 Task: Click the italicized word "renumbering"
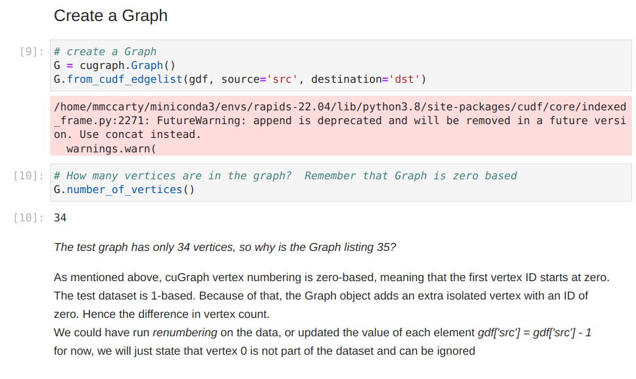pos(185,332)
